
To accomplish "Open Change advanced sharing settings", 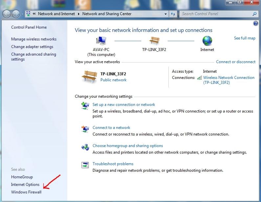I will point(33,57).
